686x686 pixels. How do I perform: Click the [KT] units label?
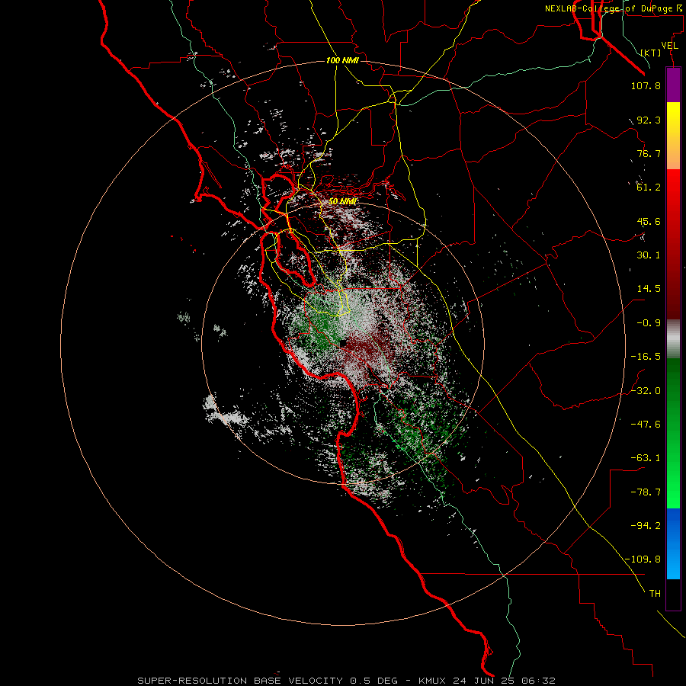[x=651, y=53]
